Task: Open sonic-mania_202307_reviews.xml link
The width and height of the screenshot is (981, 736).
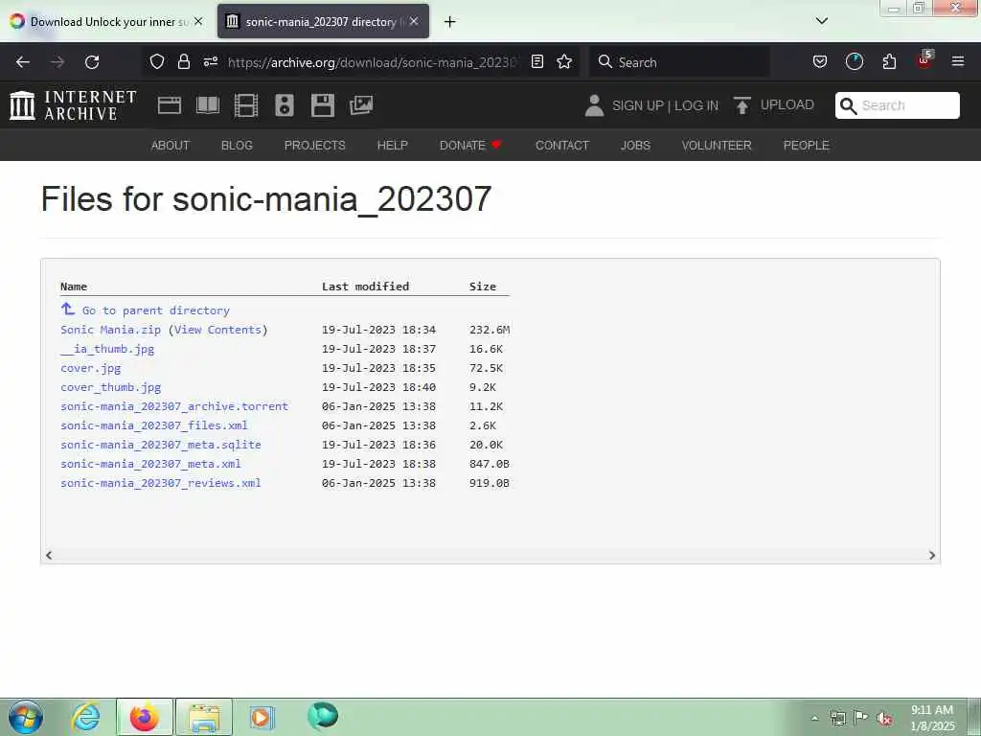Action: 161,483
